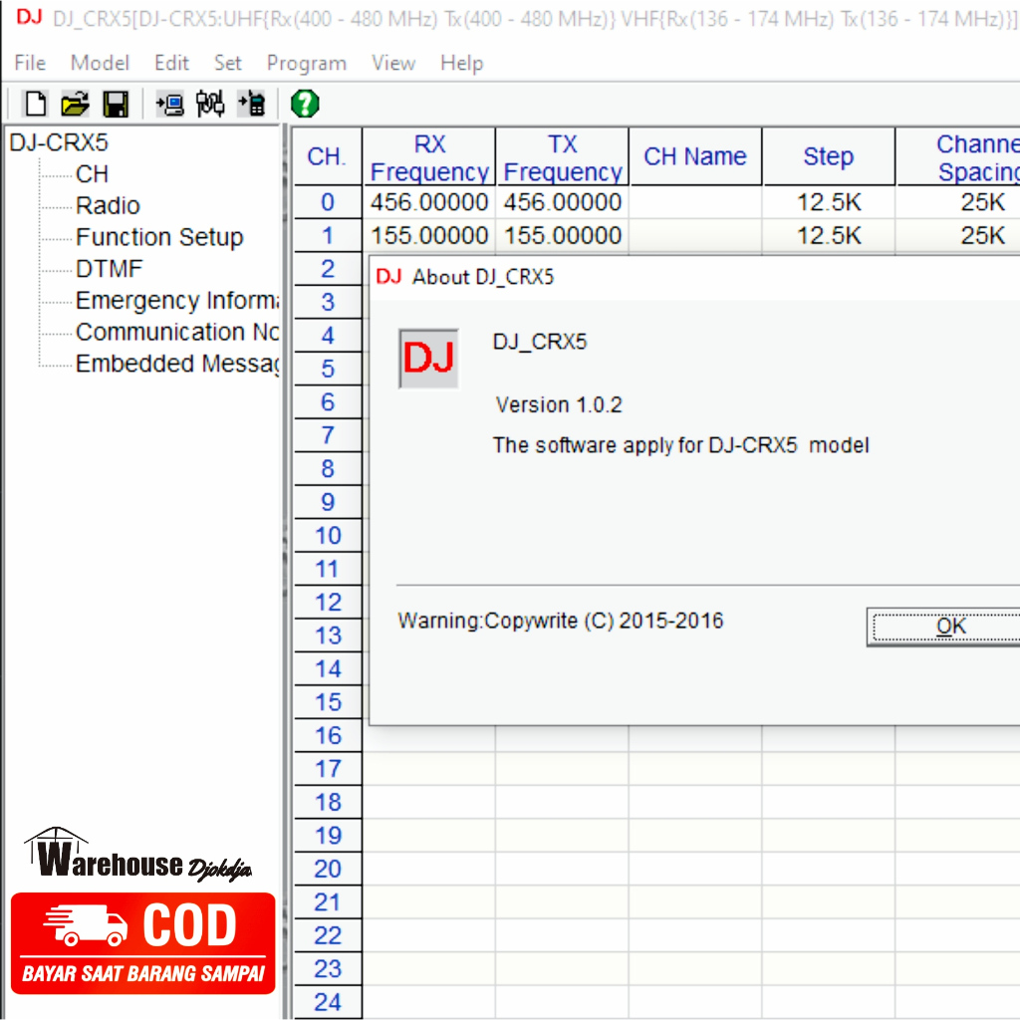Click the Step cell showing 12.5K
Image resolution: width=1020 pixels, height=1020 pixels.
pos(828,202)
